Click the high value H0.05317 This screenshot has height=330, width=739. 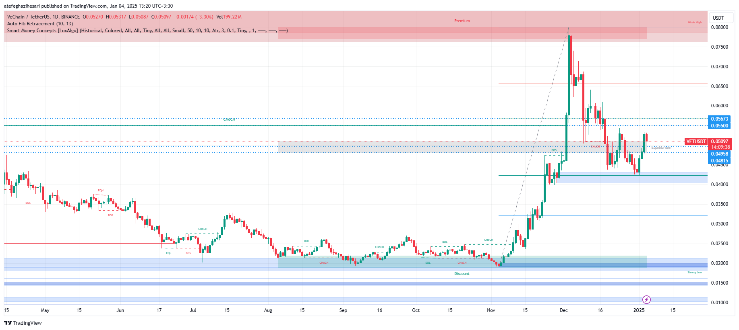tap(116, 17)
